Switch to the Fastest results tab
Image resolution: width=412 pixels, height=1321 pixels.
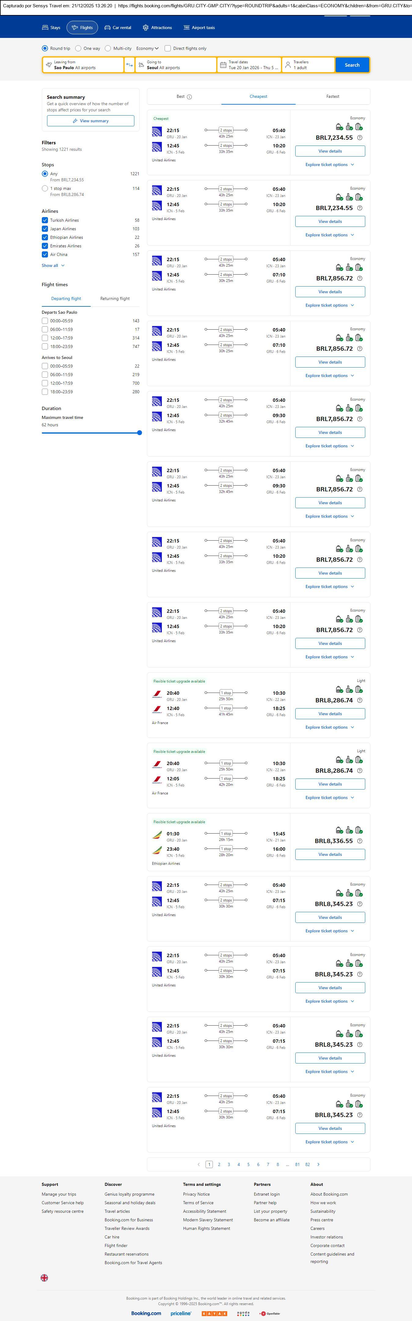click(x=333, y=96)
